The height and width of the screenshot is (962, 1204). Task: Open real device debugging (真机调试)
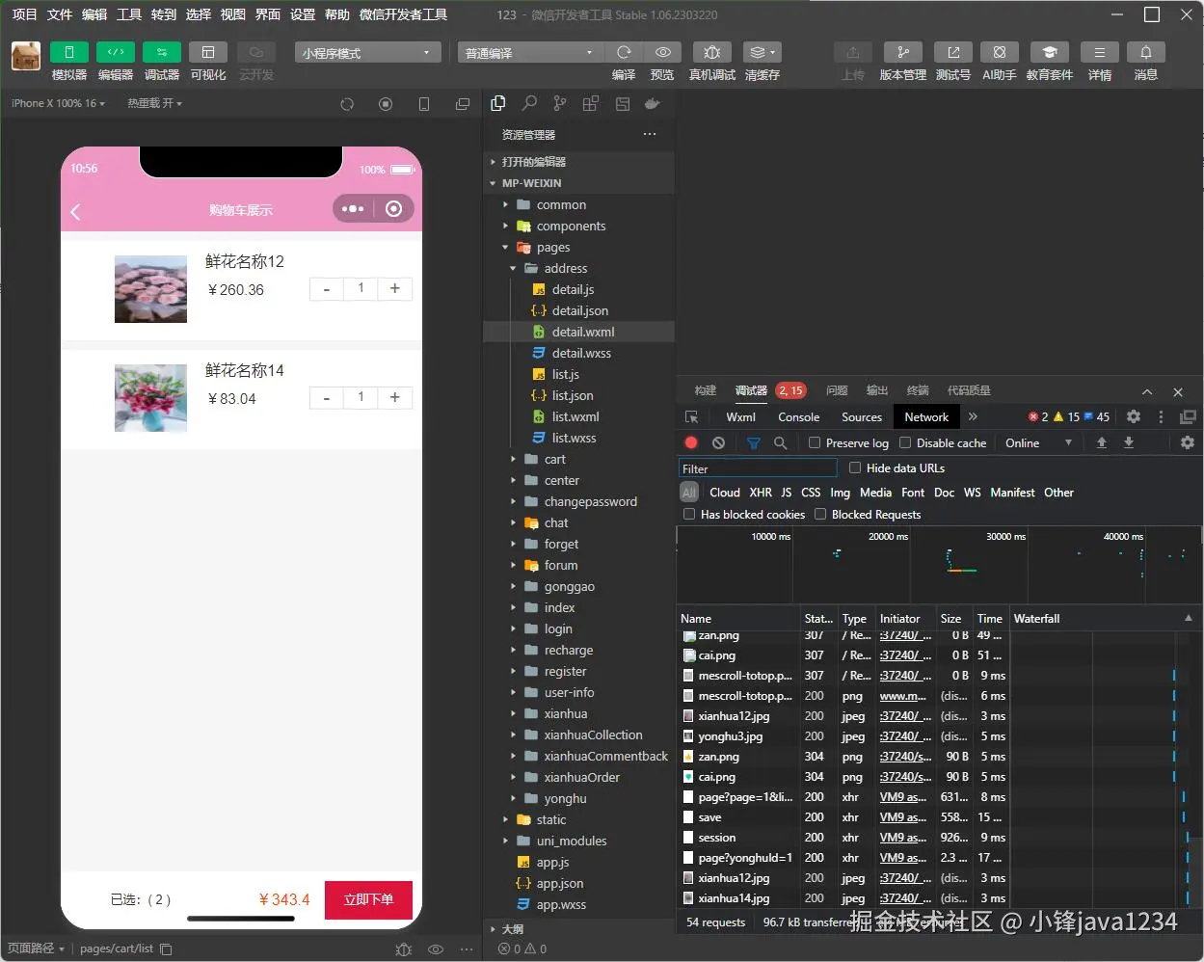click(712, 52)
